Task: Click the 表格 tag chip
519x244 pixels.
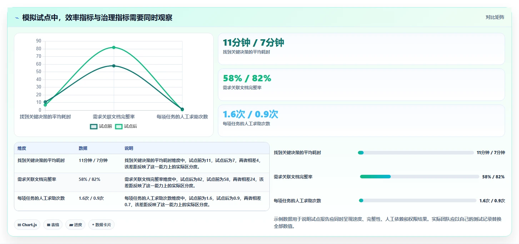Action: 53,225
